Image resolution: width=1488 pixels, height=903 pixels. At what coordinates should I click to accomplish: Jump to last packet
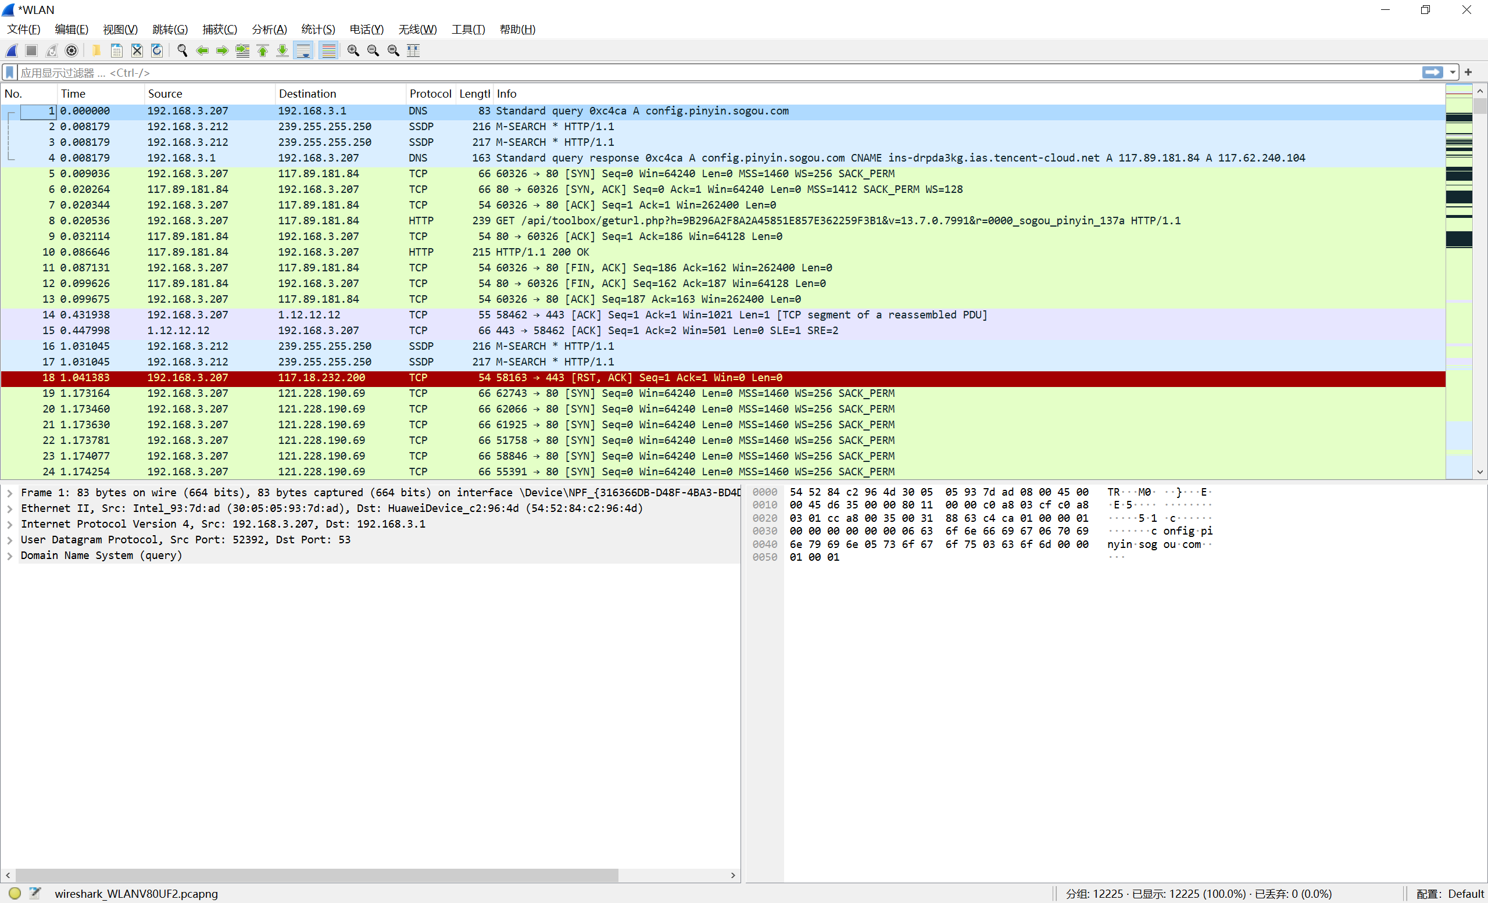282,51
